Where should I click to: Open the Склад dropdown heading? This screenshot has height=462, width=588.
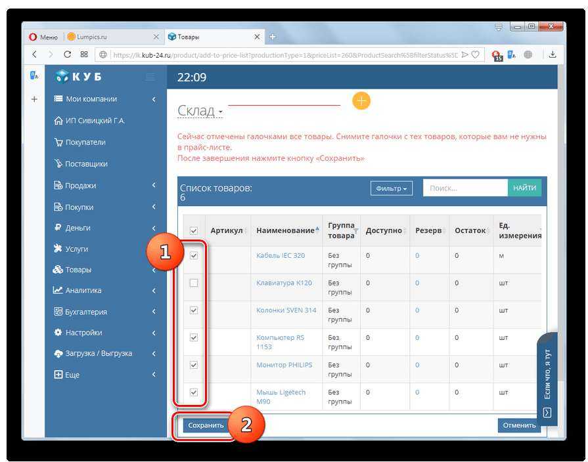coord(200,111)
